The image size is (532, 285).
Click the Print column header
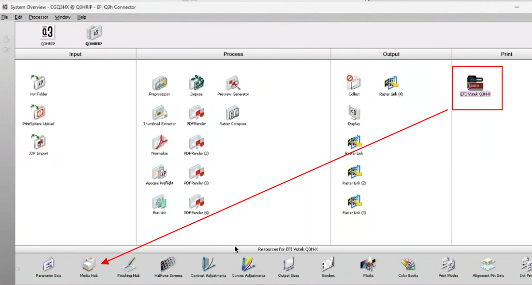coord(492,54)
